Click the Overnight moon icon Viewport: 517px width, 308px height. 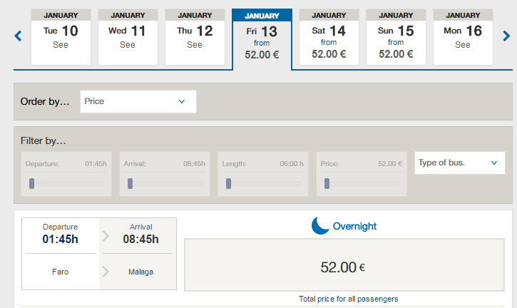pos(320,226)
